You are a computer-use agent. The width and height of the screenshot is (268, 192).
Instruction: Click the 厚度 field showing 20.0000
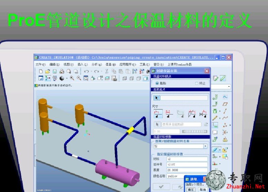[187, 170]
